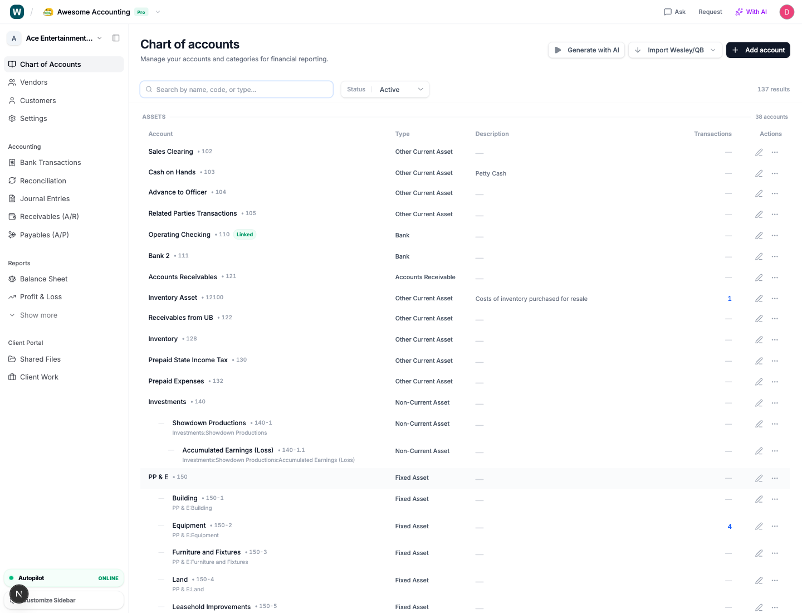Open more options for Cash on Hands
The height and width of the screenshot is (613, 802).
[775, 173]
